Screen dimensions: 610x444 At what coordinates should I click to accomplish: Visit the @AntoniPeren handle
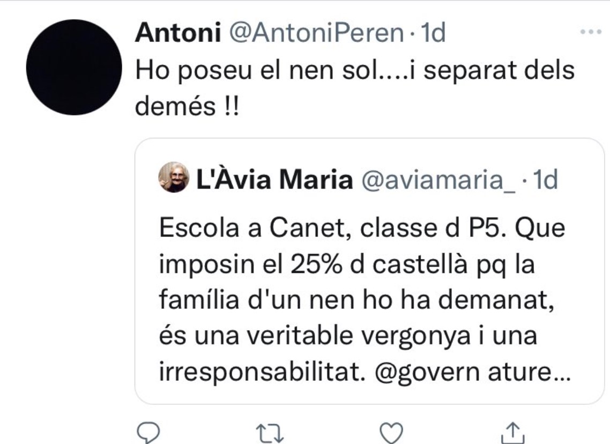tap(316, 34)
